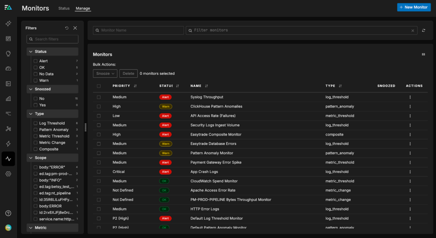Collapse the Status filter section

tap(31, 51)
